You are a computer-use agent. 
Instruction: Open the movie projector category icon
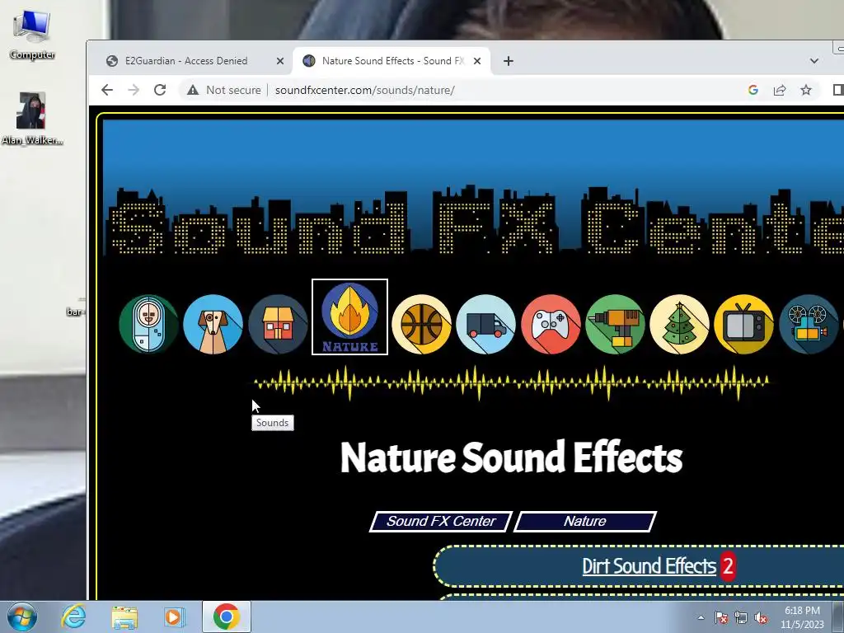tap(809, 324)
